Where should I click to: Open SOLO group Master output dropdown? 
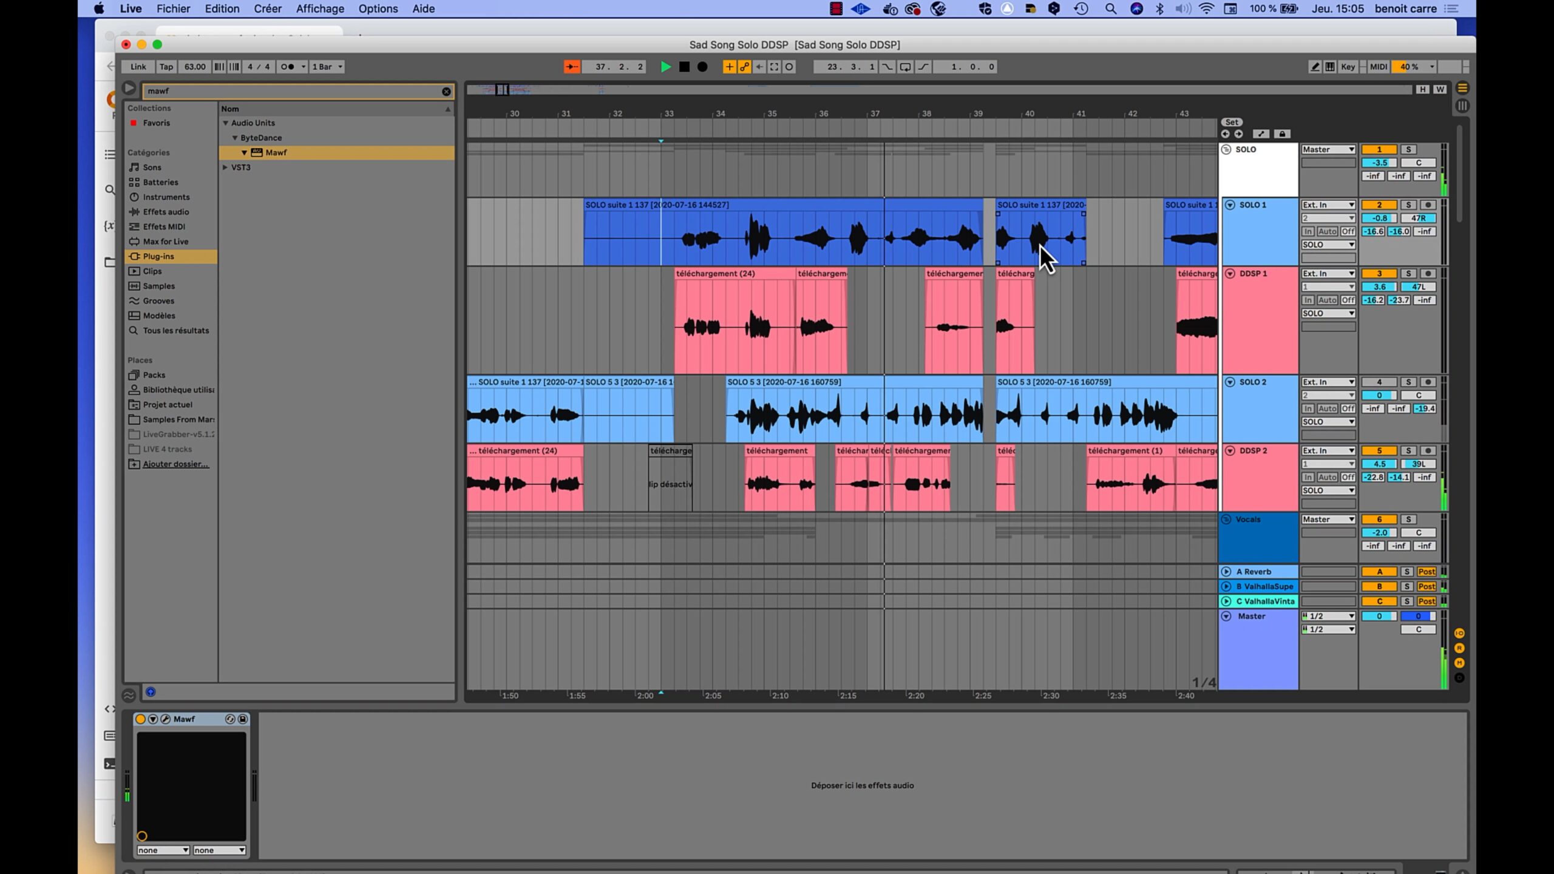[x=1328, y=149]
